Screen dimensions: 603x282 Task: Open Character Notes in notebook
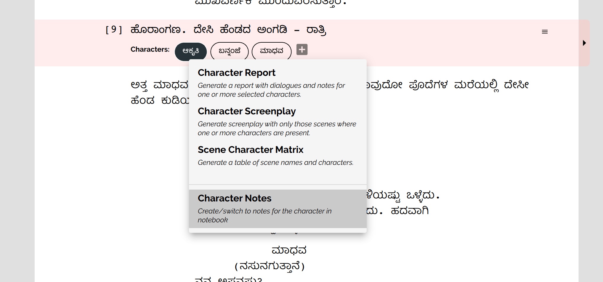click(x=235, y=198)
